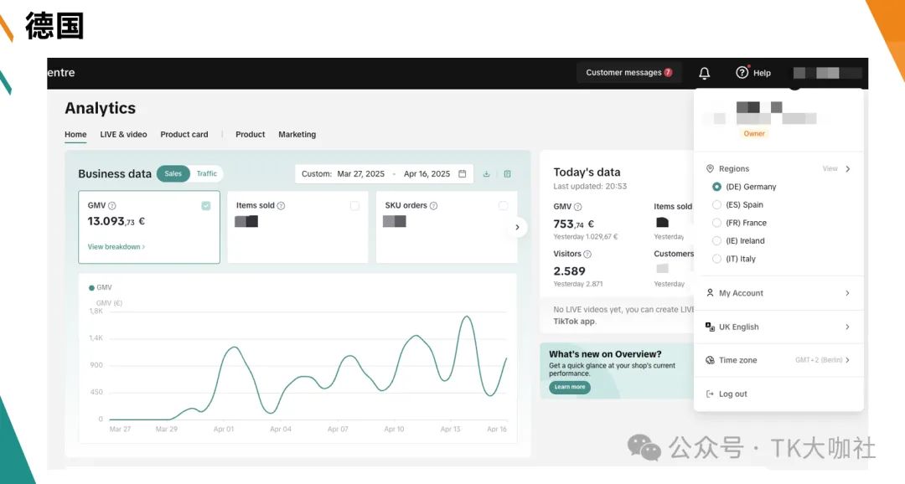Screen dimensions: 905x484
Task: Click the Help question mark icon
Action: (x=742, y=72)
